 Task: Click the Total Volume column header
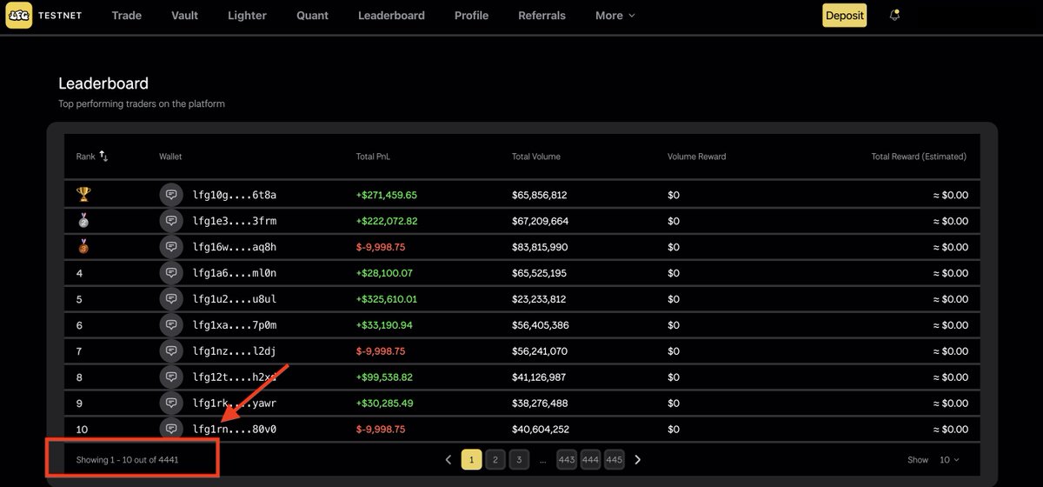tap(536, 157)
